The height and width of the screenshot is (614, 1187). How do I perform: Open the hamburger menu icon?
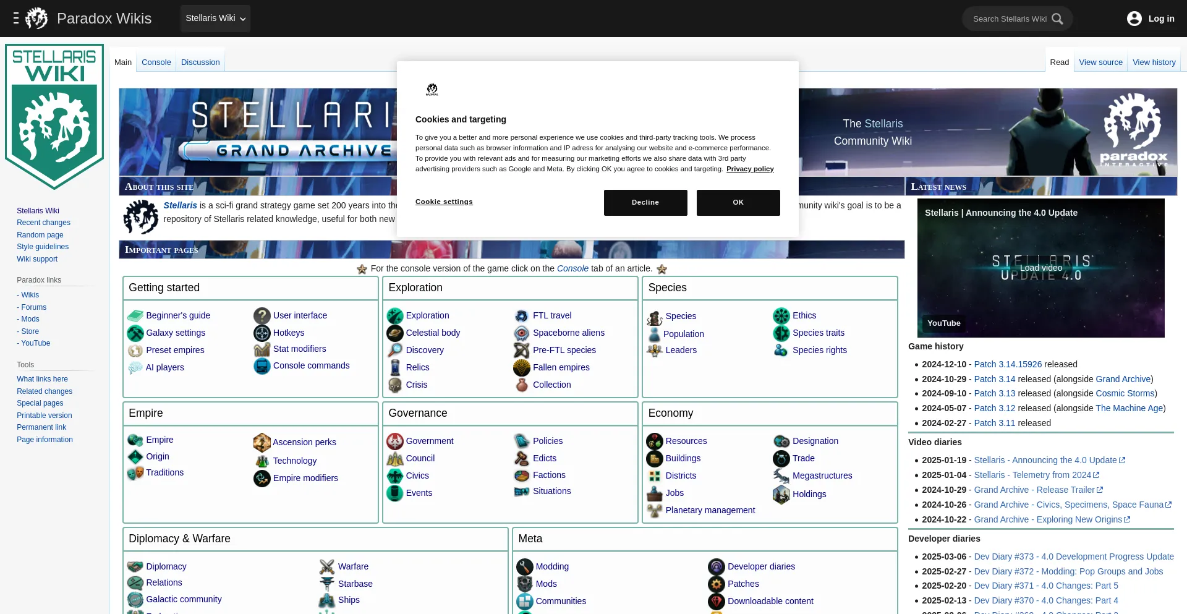click(x=16, y=19)
